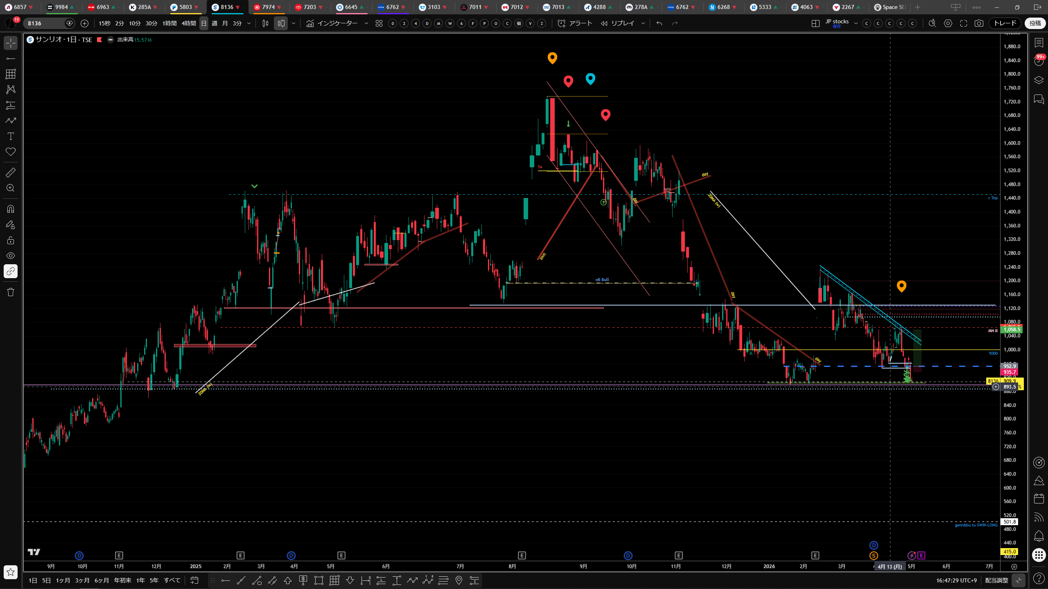Create an alert with アラート

pyautogui.click(x=575, y=23)
